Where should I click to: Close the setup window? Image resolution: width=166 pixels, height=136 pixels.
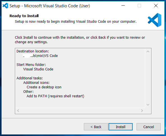click(x=156, y=6)
